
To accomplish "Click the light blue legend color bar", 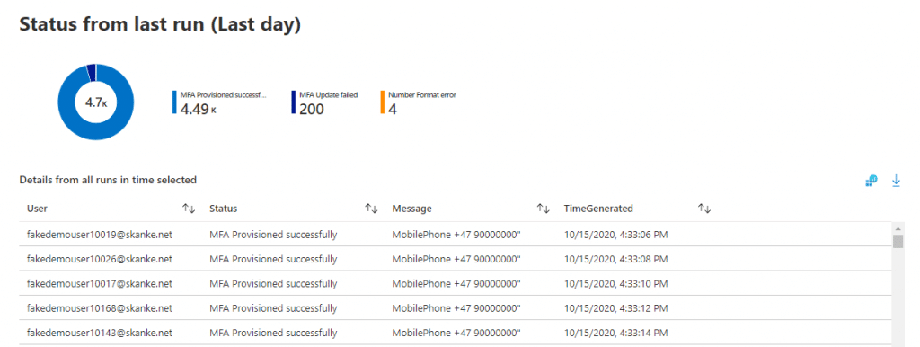I will click(174, 102).
